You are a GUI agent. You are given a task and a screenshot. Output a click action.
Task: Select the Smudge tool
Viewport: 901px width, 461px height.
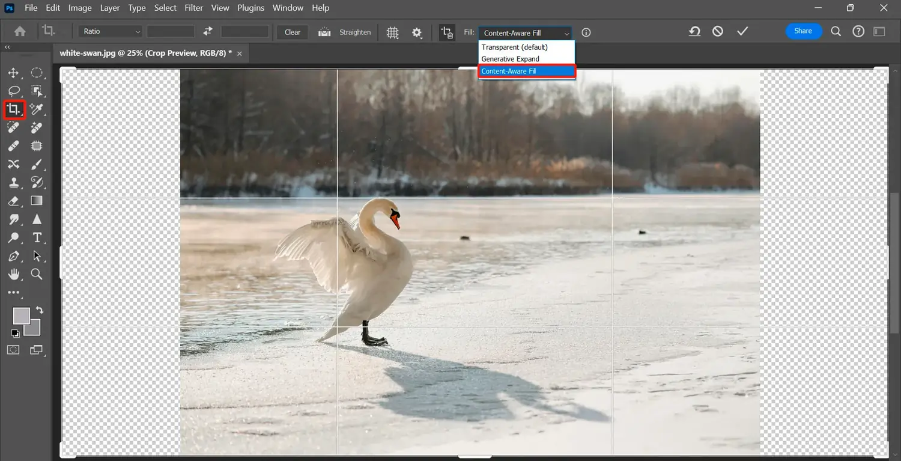pyautogui.click(x=13, y=219)
